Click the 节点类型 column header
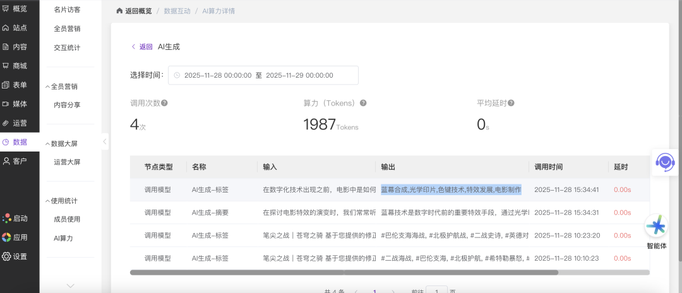This screenshot has height=293, width=682. click(159, 167)
